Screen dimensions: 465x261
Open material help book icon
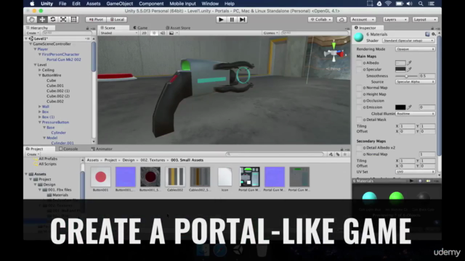(427, 34)
